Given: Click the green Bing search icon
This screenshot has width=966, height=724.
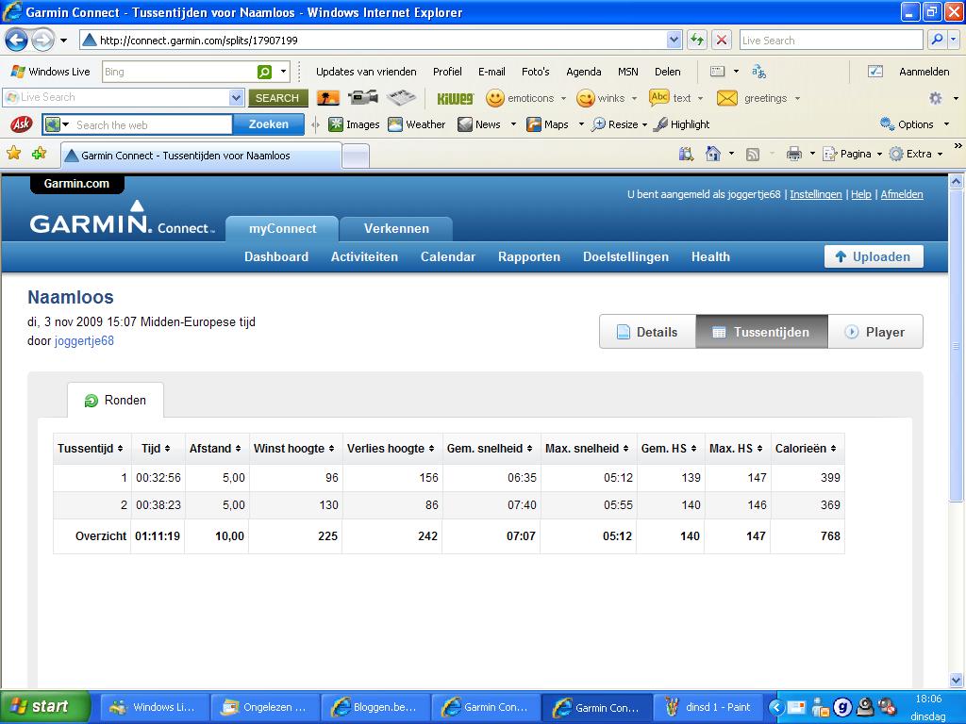Looking at the screenshot, I should 264,72.
